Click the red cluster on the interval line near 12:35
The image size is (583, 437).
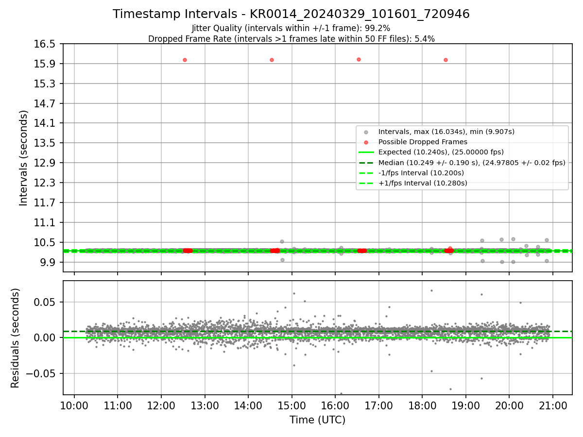point(188,251)
